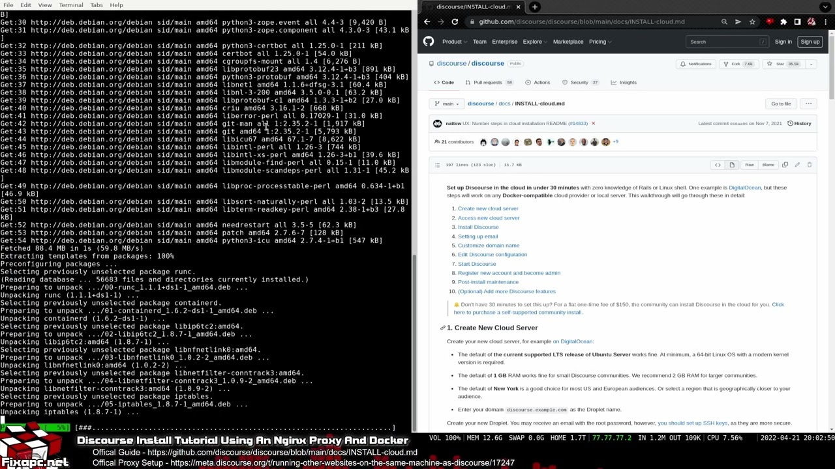This screenshot has height=469, width=835.
Task: Click nattsw's commit author avatar
Action: (437, 123)
